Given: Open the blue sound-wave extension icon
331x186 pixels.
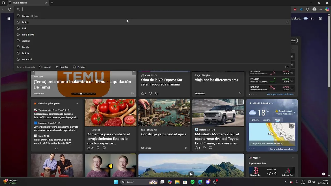Looking at the screenshot, I should (x=301, y=9).
